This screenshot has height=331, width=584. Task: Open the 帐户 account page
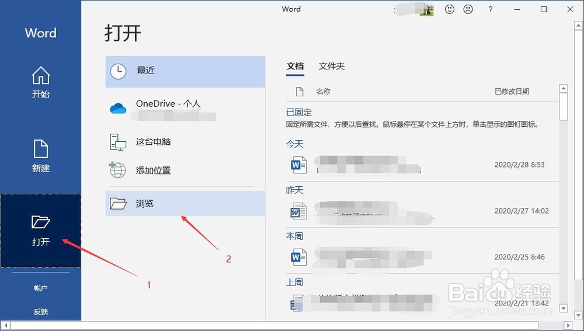click(41, 288)
